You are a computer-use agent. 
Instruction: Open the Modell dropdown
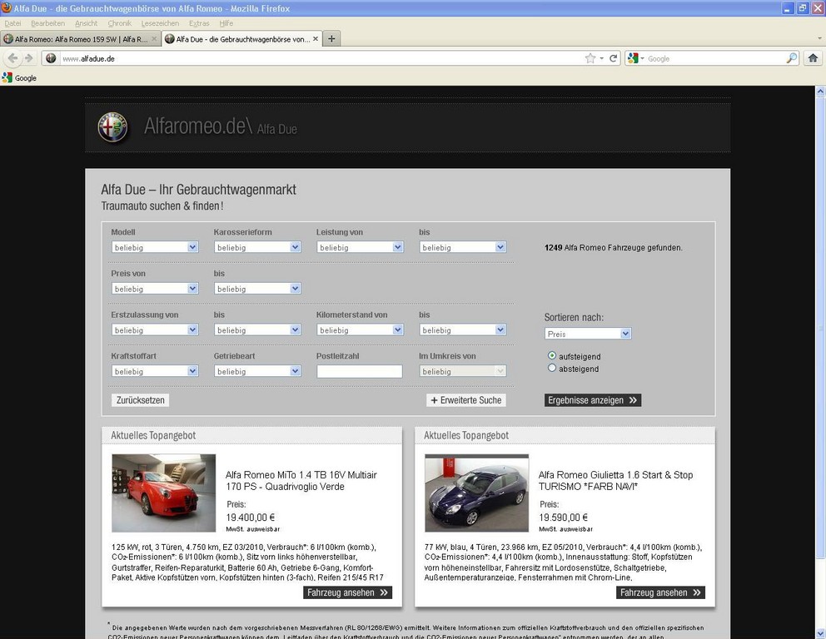pos(155,247)
